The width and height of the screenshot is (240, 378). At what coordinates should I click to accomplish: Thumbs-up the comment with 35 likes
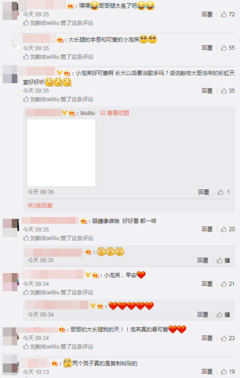[228, 91]
